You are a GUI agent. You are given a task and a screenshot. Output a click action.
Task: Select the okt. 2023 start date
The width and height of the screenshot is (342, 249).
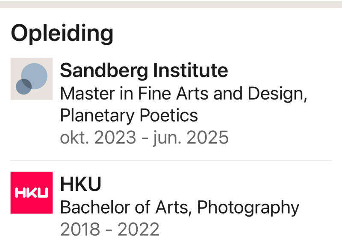click(x=98, y=138)
